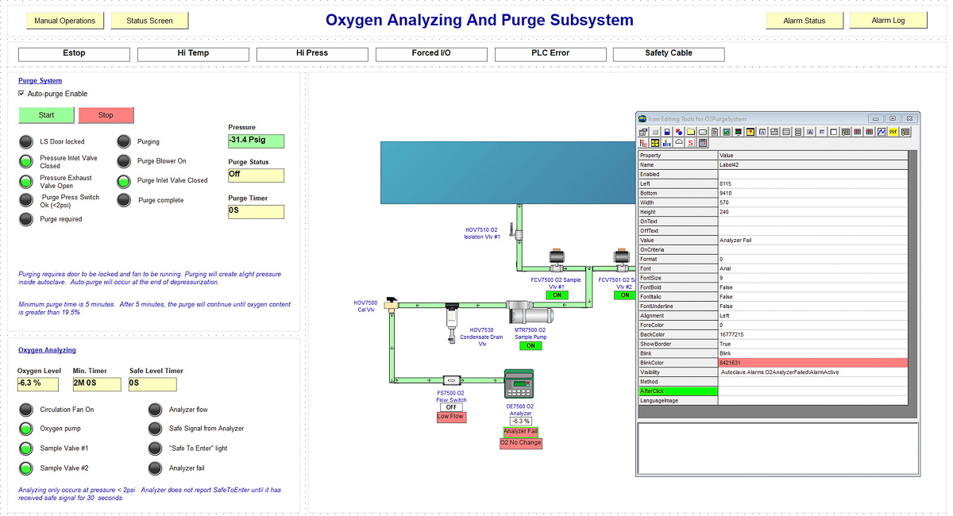Viewport: 953px width, 516px height.
Task: Select the Hi Press alarm banner
Action: [x=312, y=54]
